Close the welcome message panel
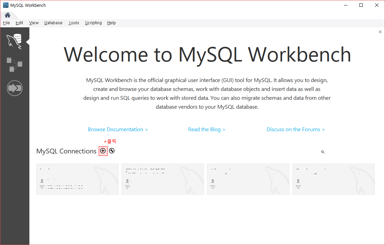The height and width of the screenshot is (245, 385). (380, 32)
